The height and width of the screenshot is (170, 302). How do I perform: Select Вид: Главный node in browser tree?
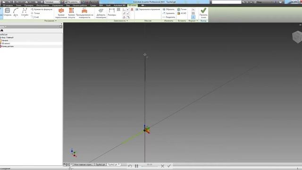[7, 37]
